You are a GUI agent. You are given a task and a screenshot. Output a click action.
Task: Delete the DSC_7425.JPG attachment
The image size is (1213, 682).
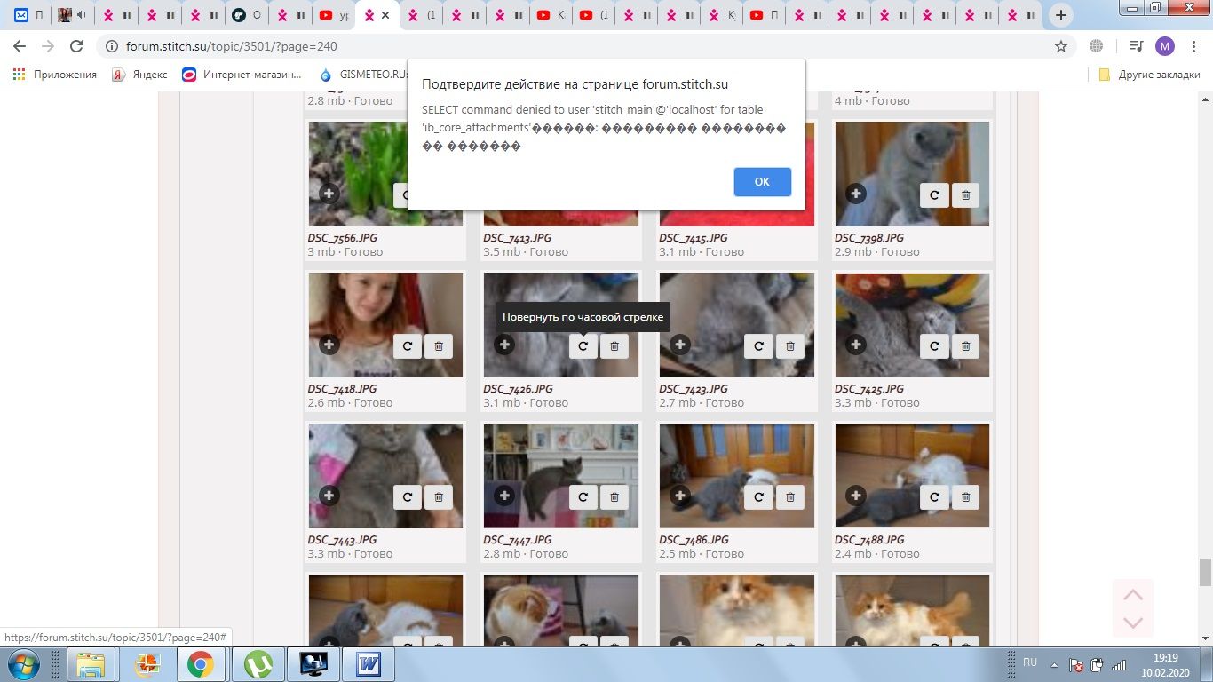tap(965, 346)
